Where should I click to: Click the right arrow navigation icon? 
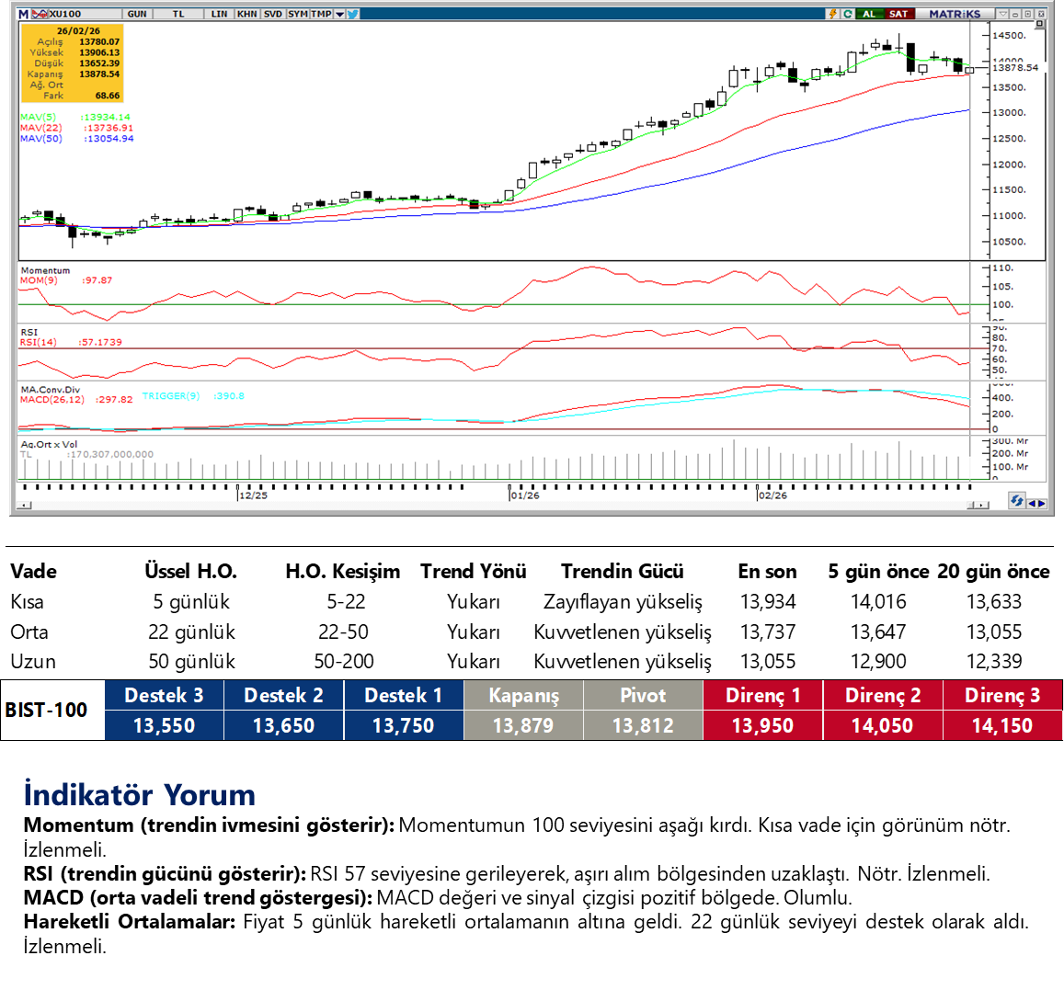pos(1042,503)
